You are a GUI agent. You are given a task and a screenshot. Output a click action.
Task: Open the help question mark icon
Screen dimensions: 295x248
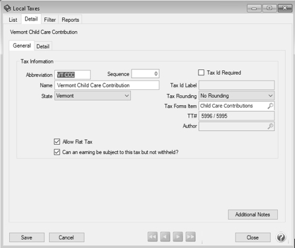[281, 237]
